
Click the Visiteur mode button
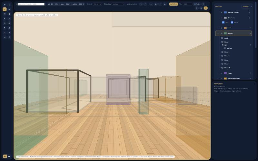coord(174,4)
